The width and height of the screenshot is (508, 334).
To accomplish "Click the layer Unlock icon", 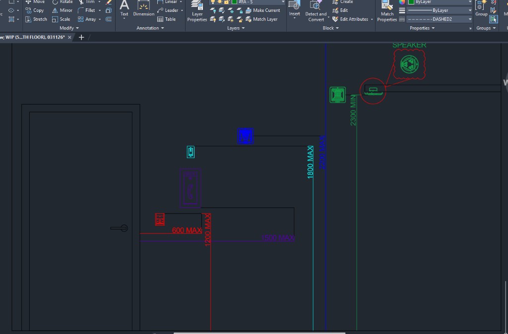I will pyautogui.click(x=240, y=19).
